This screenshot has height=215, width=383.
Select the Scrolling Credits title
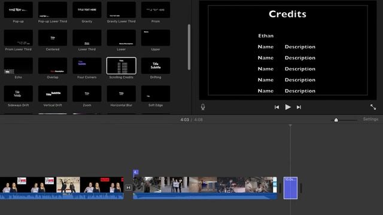click(x=121, y=66)
